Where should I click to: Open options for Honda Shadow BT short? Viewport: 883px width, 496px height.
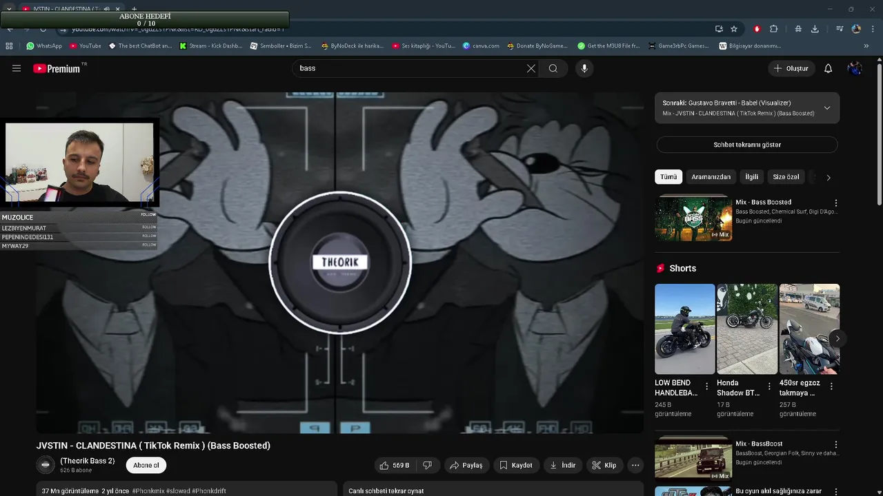[x=769, y=386]
